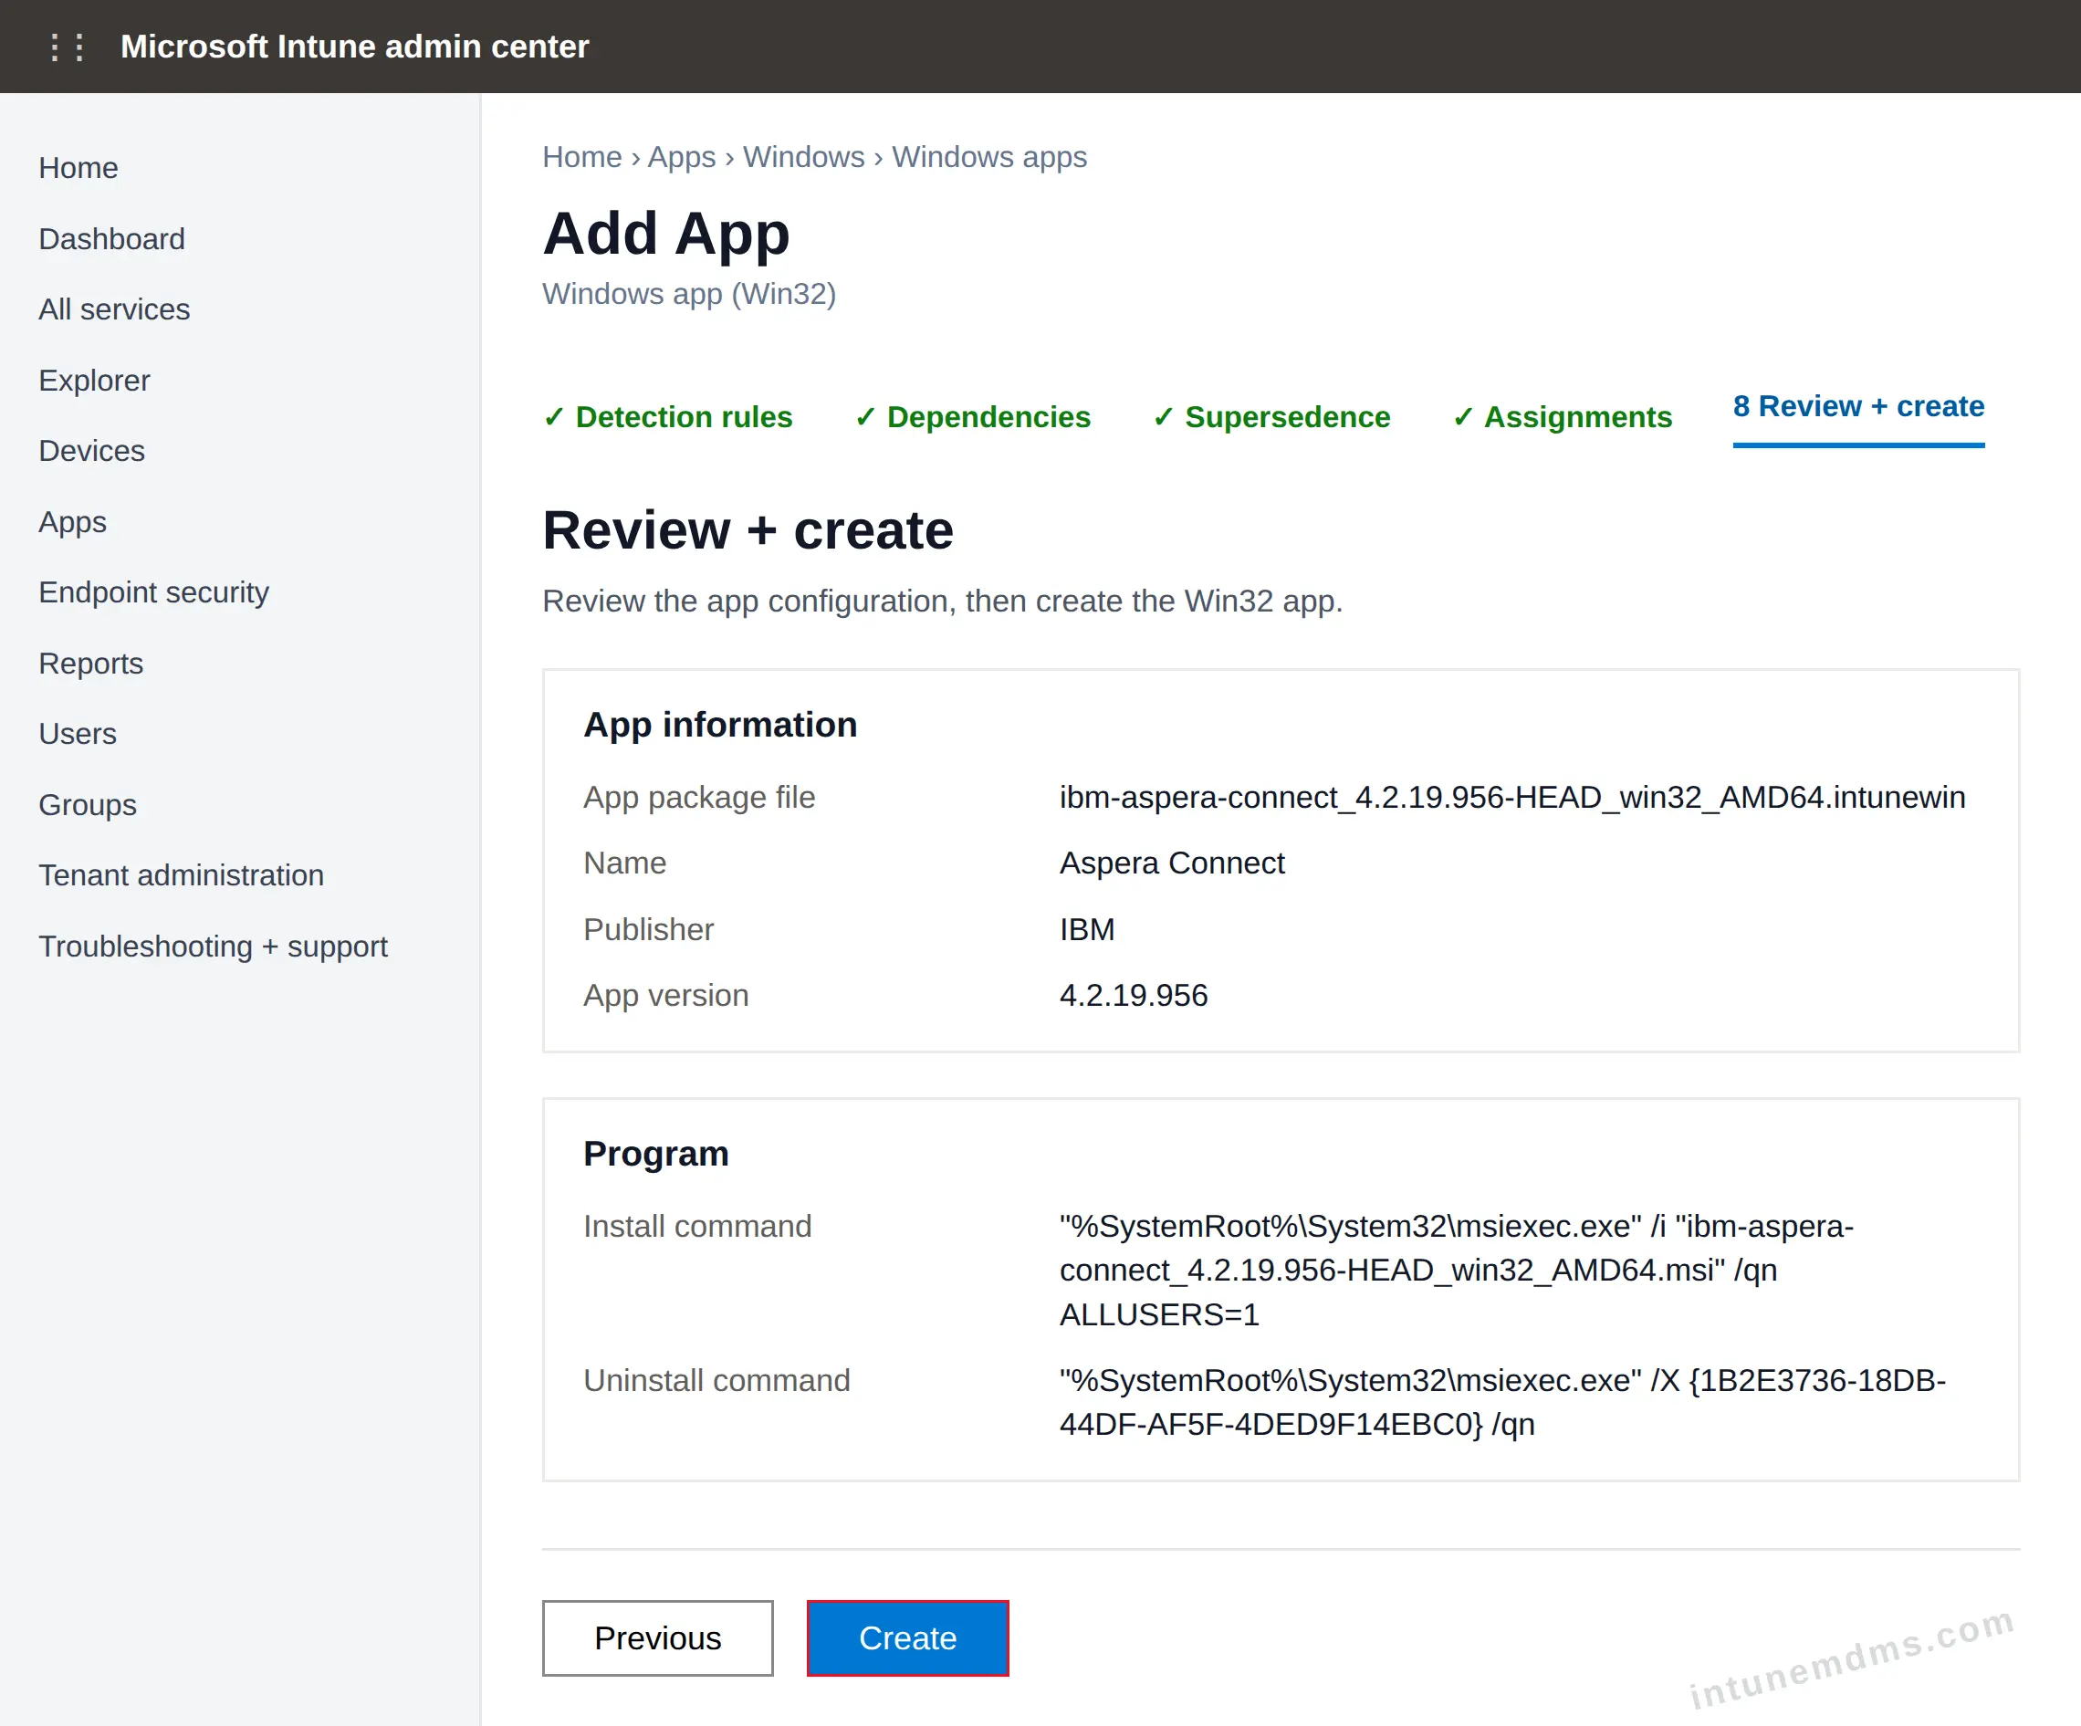Click the install command text
The image size is (2081, 1726).
(1457, 1271)
